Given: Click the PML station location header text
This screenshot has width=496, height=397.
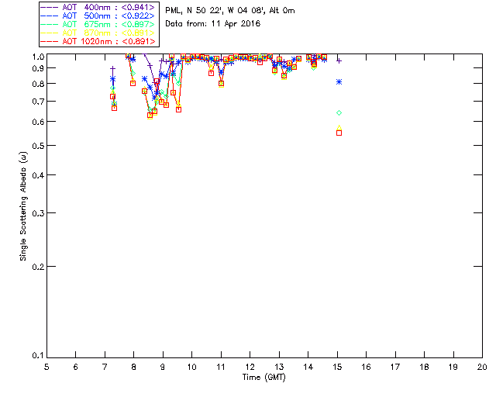Looking at the screenshot, I should coord(230,11).
